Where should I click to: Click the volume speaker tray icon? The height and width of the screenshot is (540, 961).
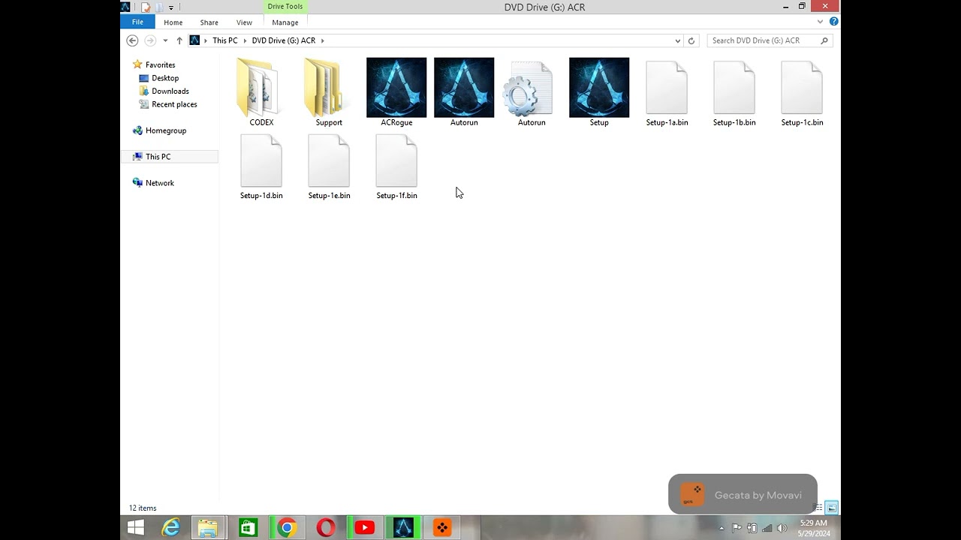(782, 528)
